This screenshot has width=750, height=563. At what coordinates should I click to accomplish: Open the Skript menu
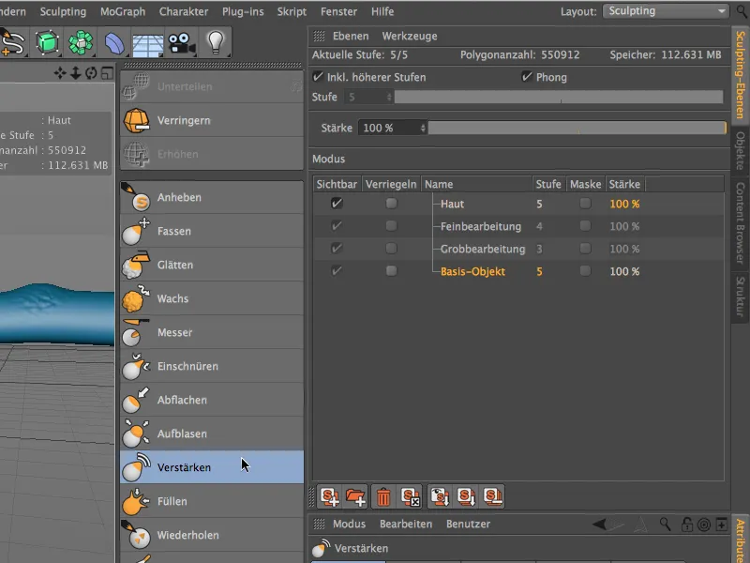[292, 11]
